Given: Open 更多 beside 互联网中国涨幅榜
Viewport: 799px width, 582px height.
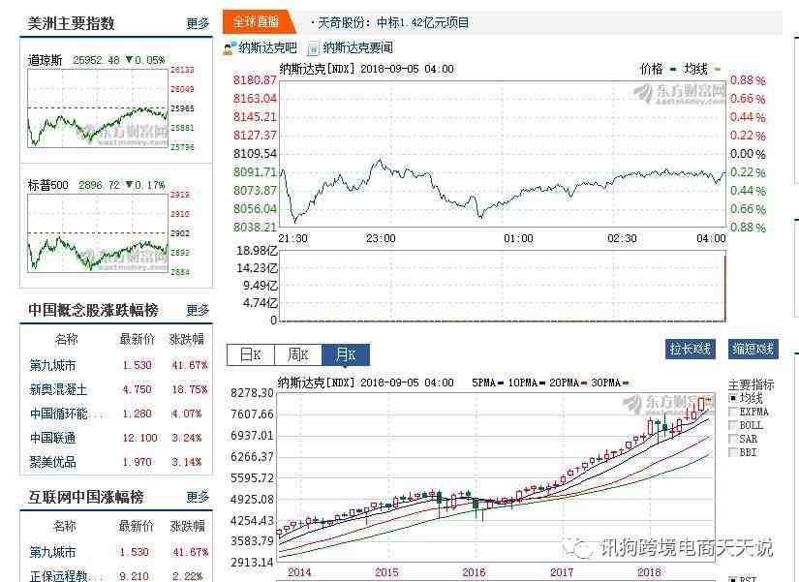Looking at the screenshot, I should pyautogui.click(x=198, y=498).
